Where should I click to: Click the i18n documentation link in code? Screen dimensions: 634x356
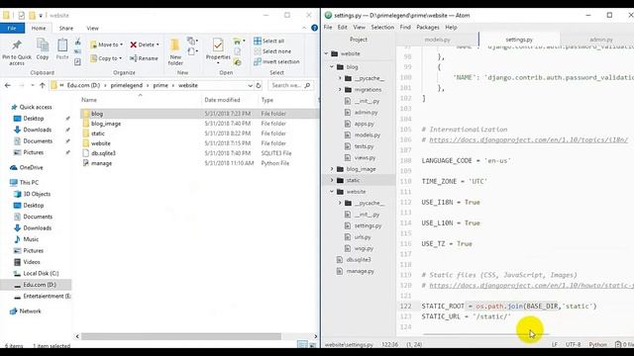tap(528, 139)
